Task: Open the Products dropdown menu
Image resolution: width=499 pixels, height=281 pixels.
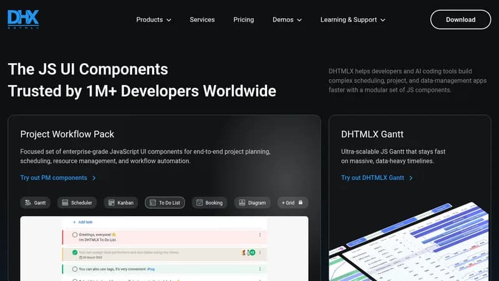Action: click(153, 20)
